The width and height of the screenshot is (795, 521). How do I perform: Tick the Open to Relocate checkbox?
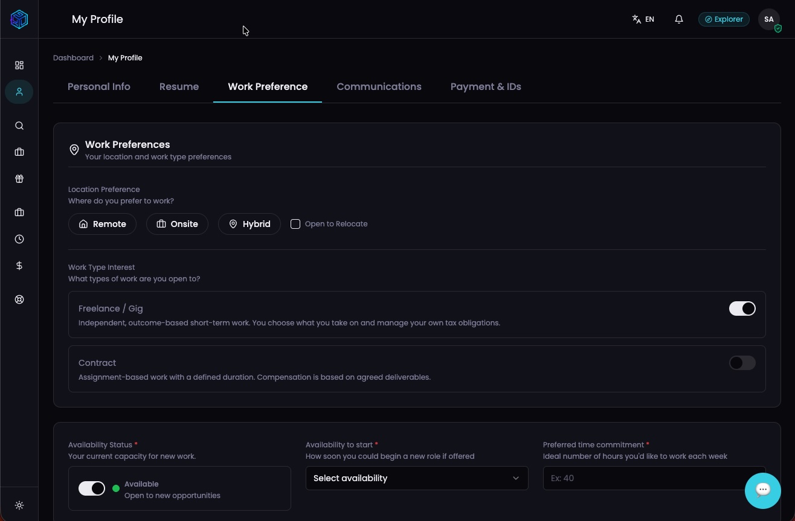[x=295, y=224]
